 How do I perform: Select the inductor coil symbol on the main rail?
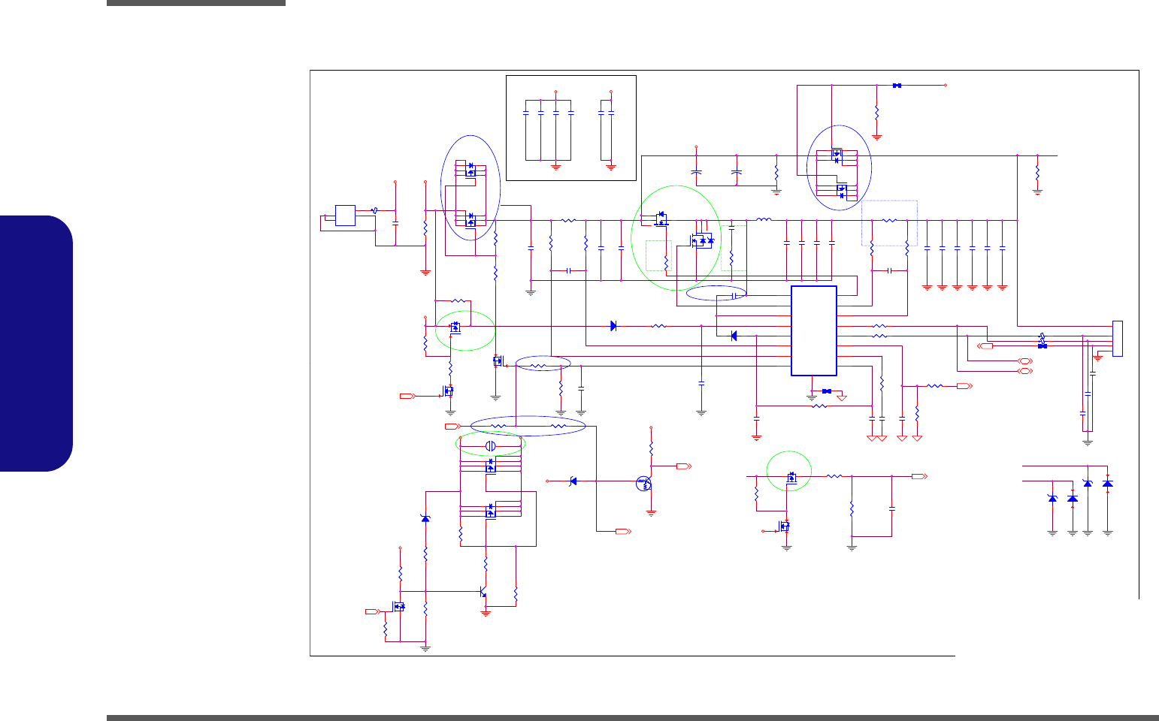pos(764,220)
